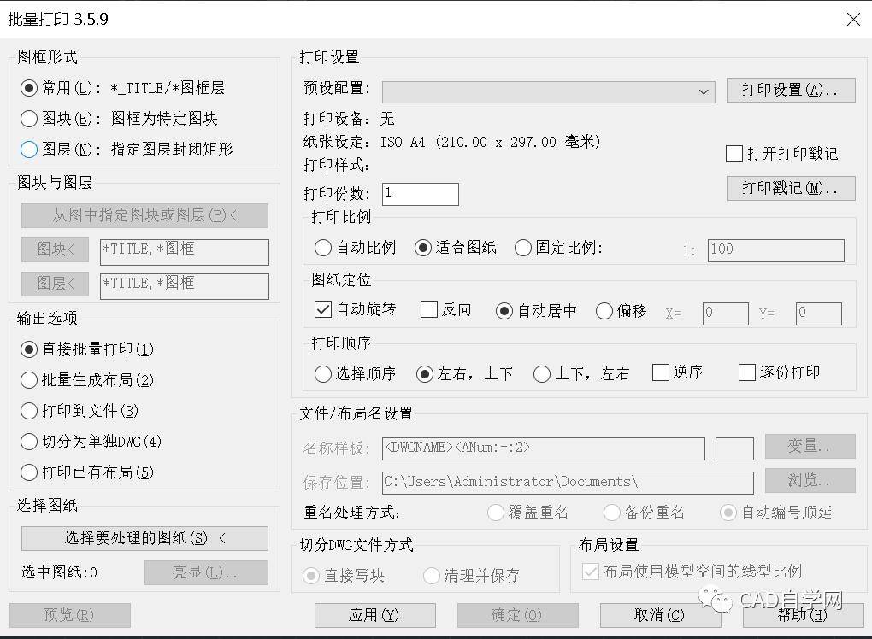Viewport: 872px width, 639px height.
Task: Click paper size text ISO A4
Action: (491, 143)
